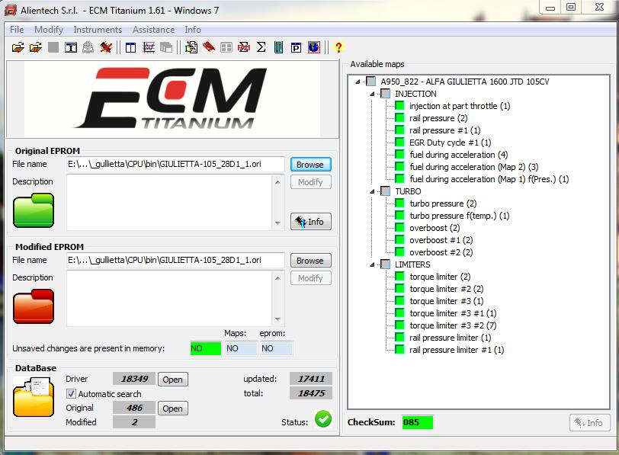Collapse the TURBO tree group
The height and width of the screenshot is (455, 619).
click(372, 191)
